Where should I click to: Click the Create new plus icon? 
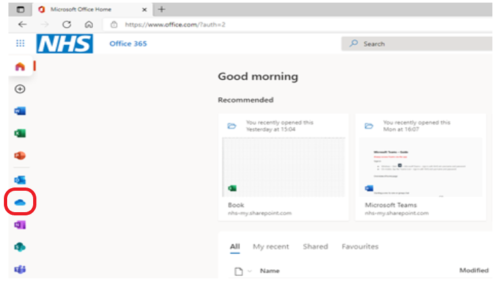(19, 89)
